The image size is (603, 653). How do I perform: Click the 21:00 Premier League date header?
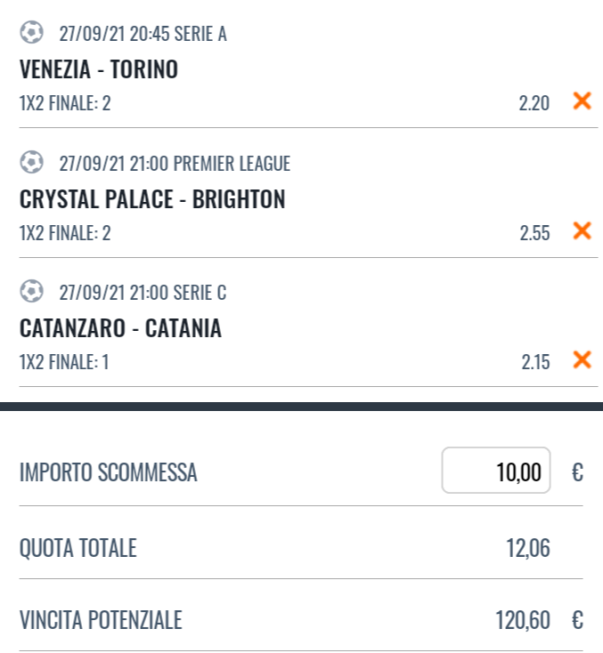[x=175, y=164]
